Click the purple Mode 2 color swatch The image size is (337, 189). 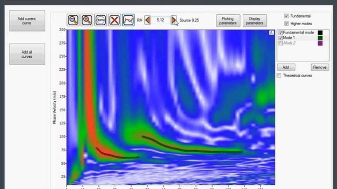[320, 43]
